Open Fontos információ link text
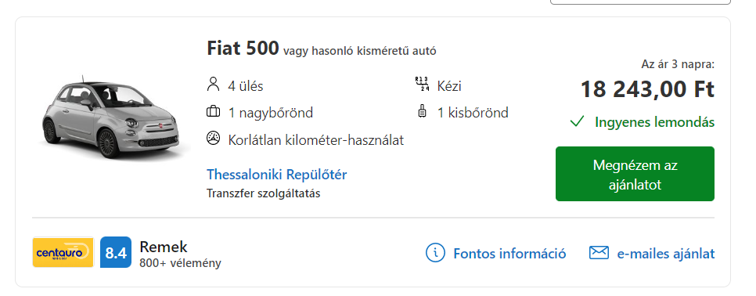This screenshot has height=296, width=756. coord(509,253)
